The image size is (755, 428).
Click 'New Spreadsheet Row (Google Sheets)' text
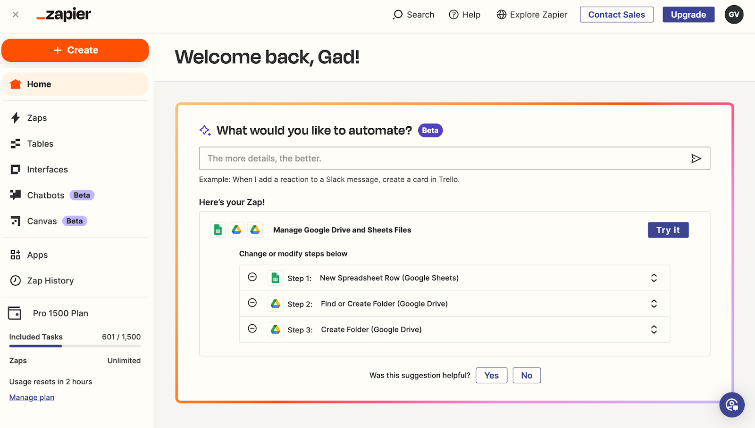tap(389, 278)
